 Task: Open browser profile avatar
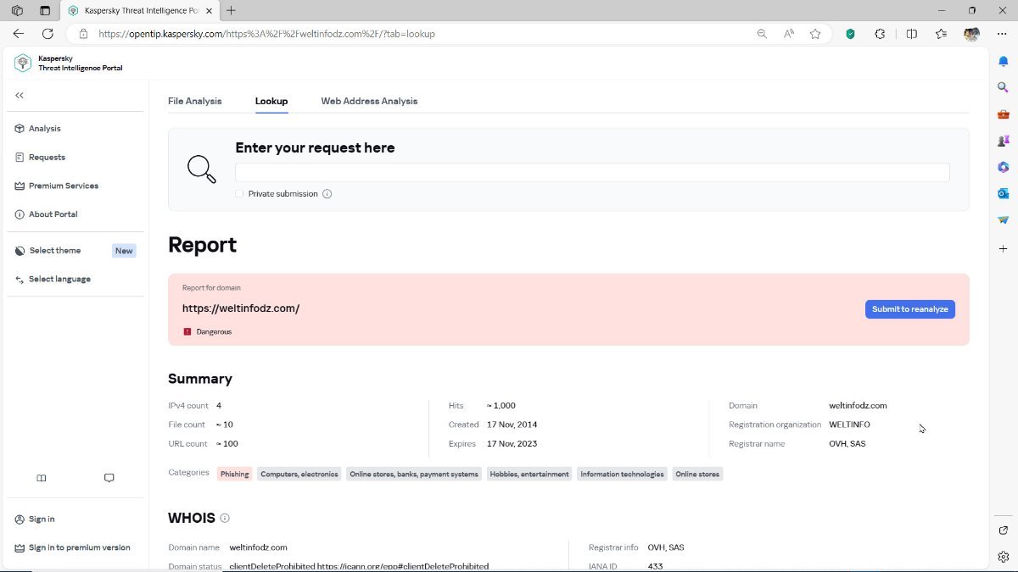(x=971, y=34)
